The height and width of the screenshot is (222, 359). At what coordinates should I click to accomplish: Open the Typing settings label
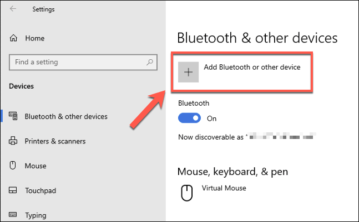pyautogui.click(x=36, y=215)
